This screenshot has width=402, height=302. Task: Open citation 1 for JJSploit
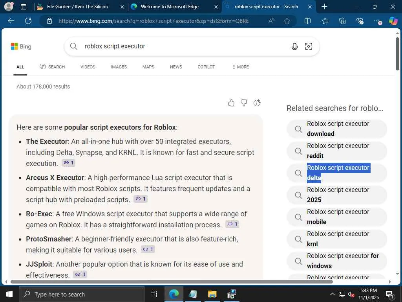(x=80, y=274)
